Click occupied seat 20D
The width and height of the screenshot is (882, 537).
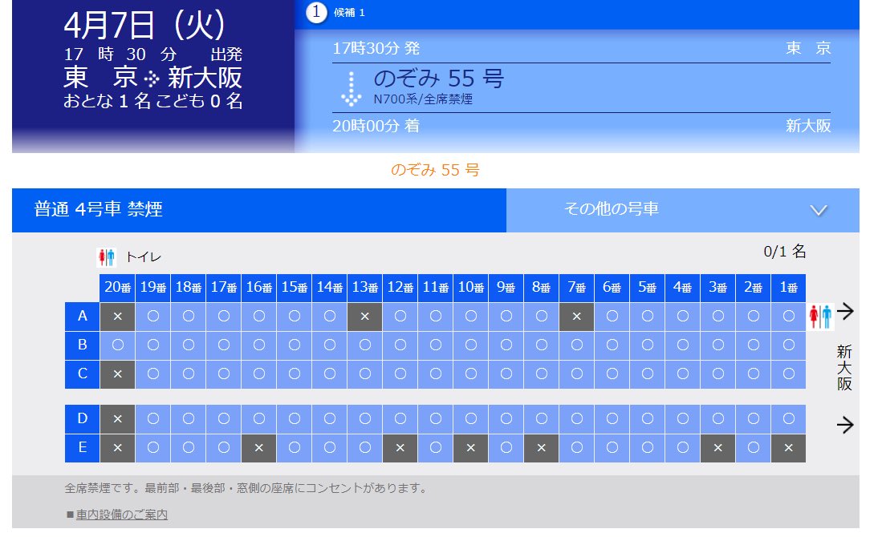(x=117, y=418)
